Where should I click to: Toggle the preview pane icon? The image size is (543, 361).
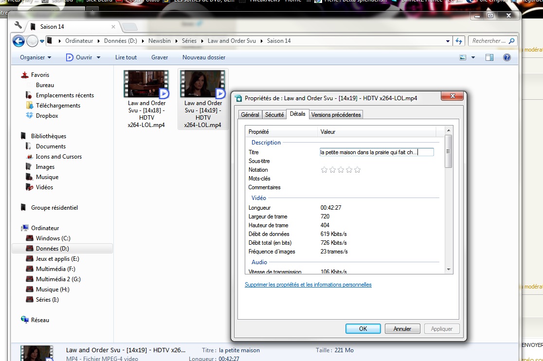(489, 57)
